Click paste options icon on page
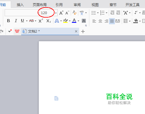The width and height of the screenshot is (145, 114). [56, 98]
